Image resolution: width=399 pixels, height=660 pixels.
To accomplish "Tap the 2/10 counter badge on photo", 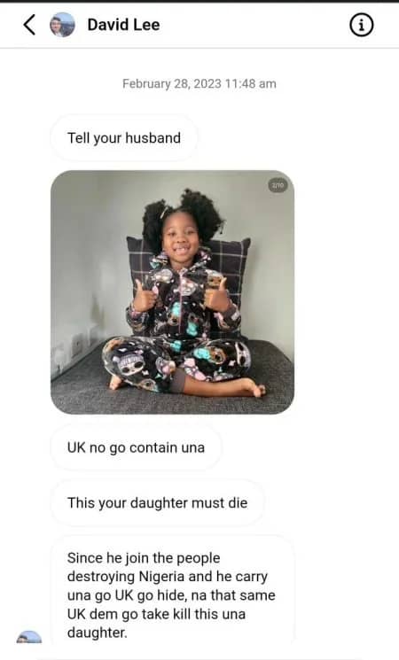I will click(278, 185).
